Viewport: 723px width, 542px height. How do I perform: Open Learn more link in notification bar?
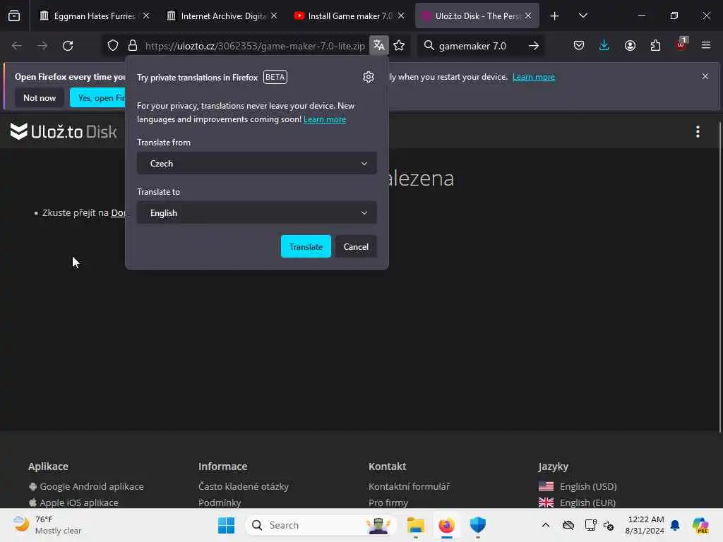pyautogui.click(x=534, y=77)
